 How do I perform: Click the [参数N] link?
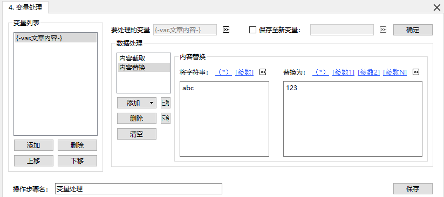point(395,72)
